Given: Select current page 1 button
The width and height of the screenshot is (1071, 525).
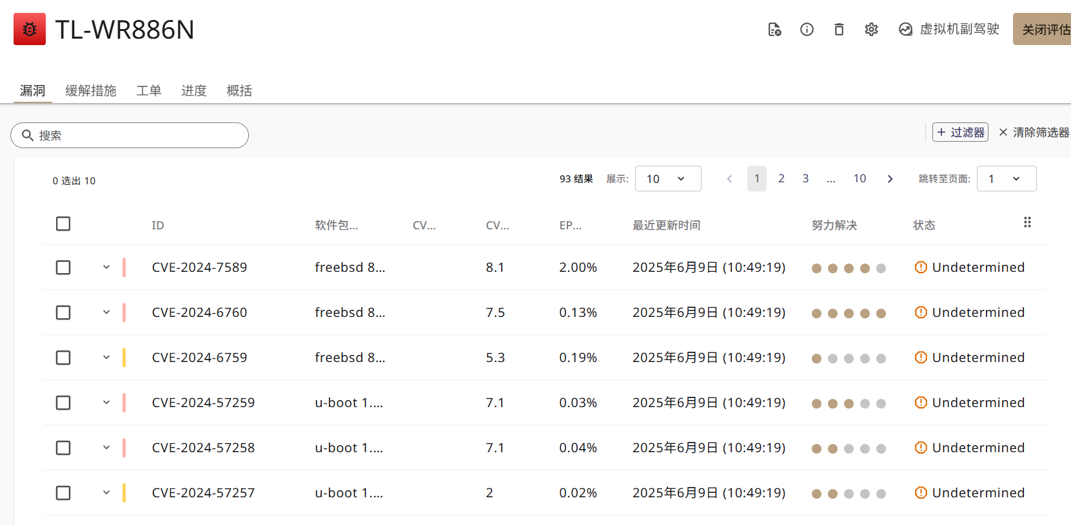Looking at the screenshot, I should click(757, 178).
